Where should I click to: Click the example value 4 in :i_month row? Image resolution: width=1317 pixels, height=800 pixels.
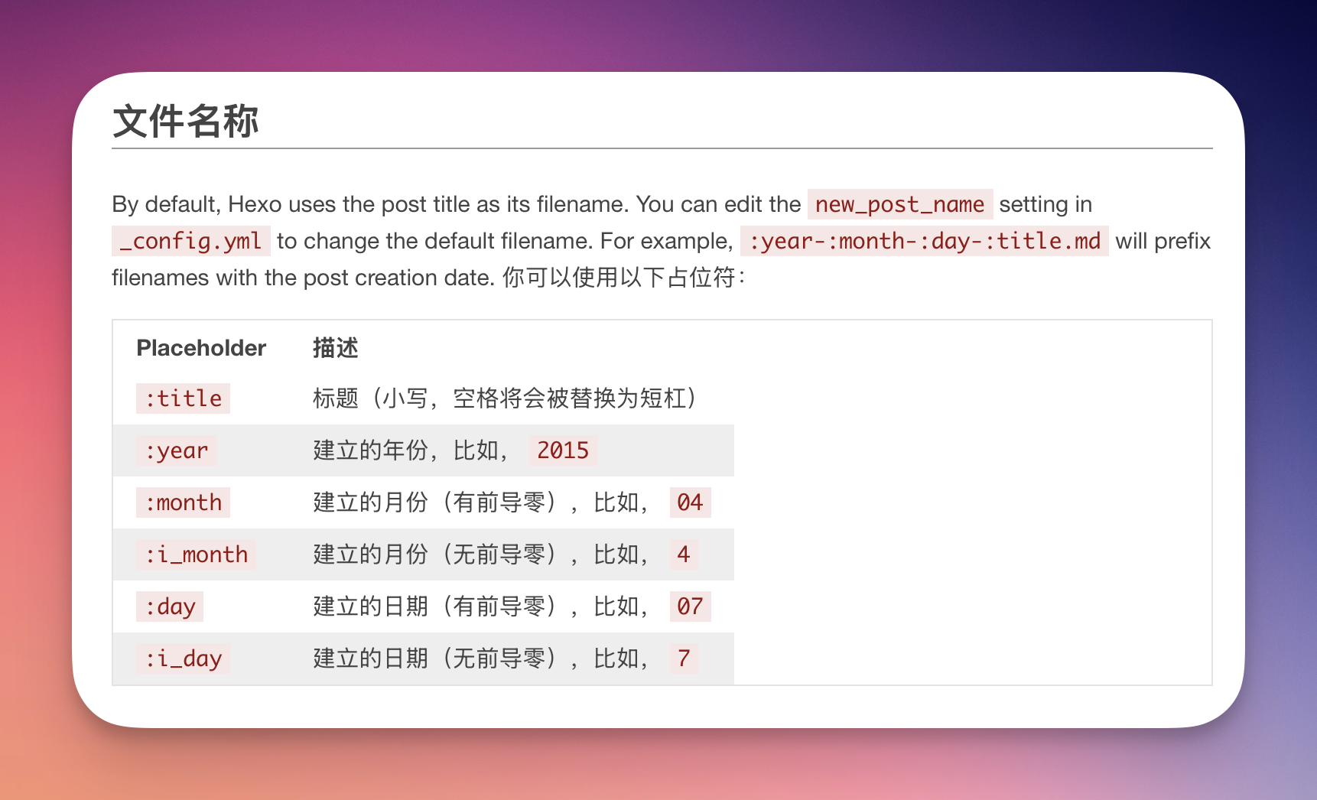684,554
